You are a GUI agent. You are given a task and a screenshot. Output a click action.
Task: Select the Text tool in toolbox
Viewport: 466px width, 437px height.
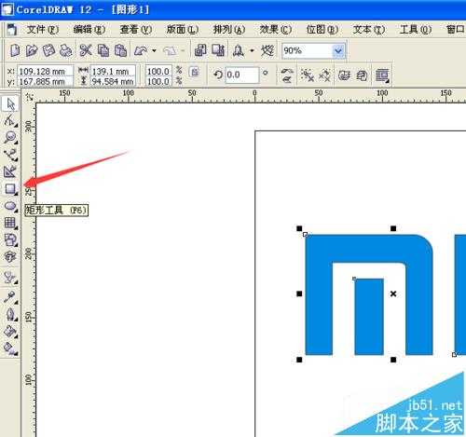point(10,256)
